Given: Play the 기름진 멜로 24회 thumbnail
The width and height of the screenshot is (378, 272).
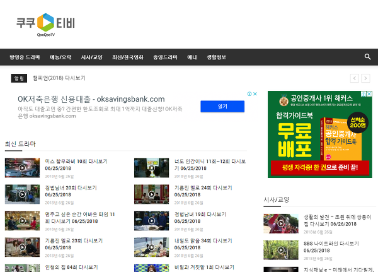Looking at the screenshot, I should [151, 194].
